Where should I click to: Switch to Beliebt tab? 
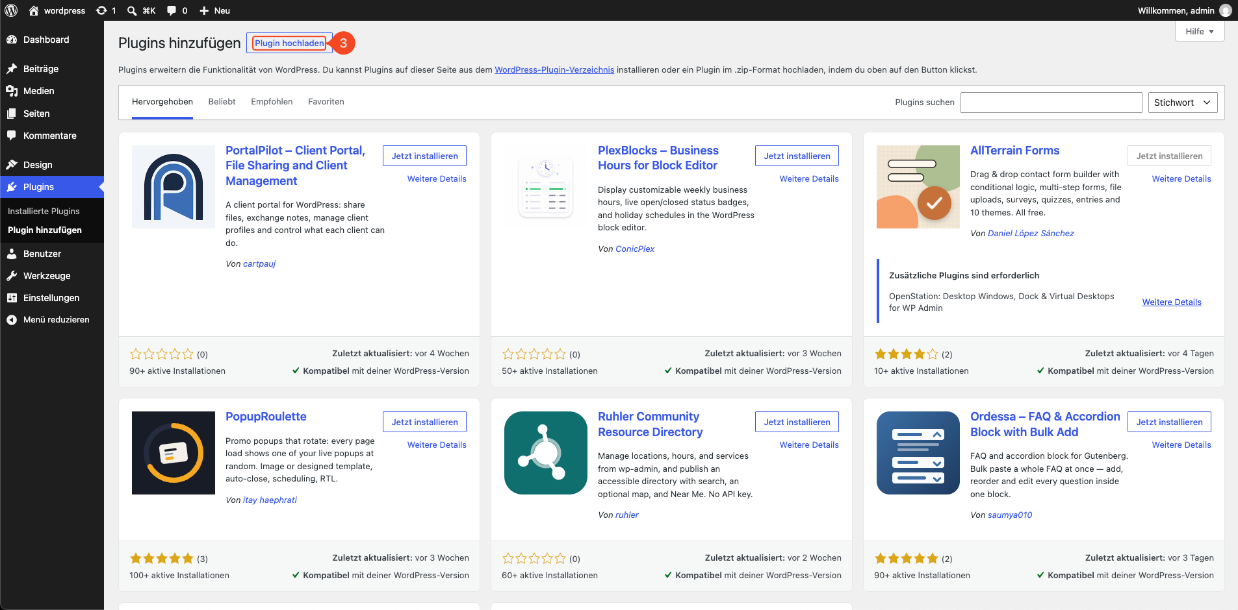(222, 102)
